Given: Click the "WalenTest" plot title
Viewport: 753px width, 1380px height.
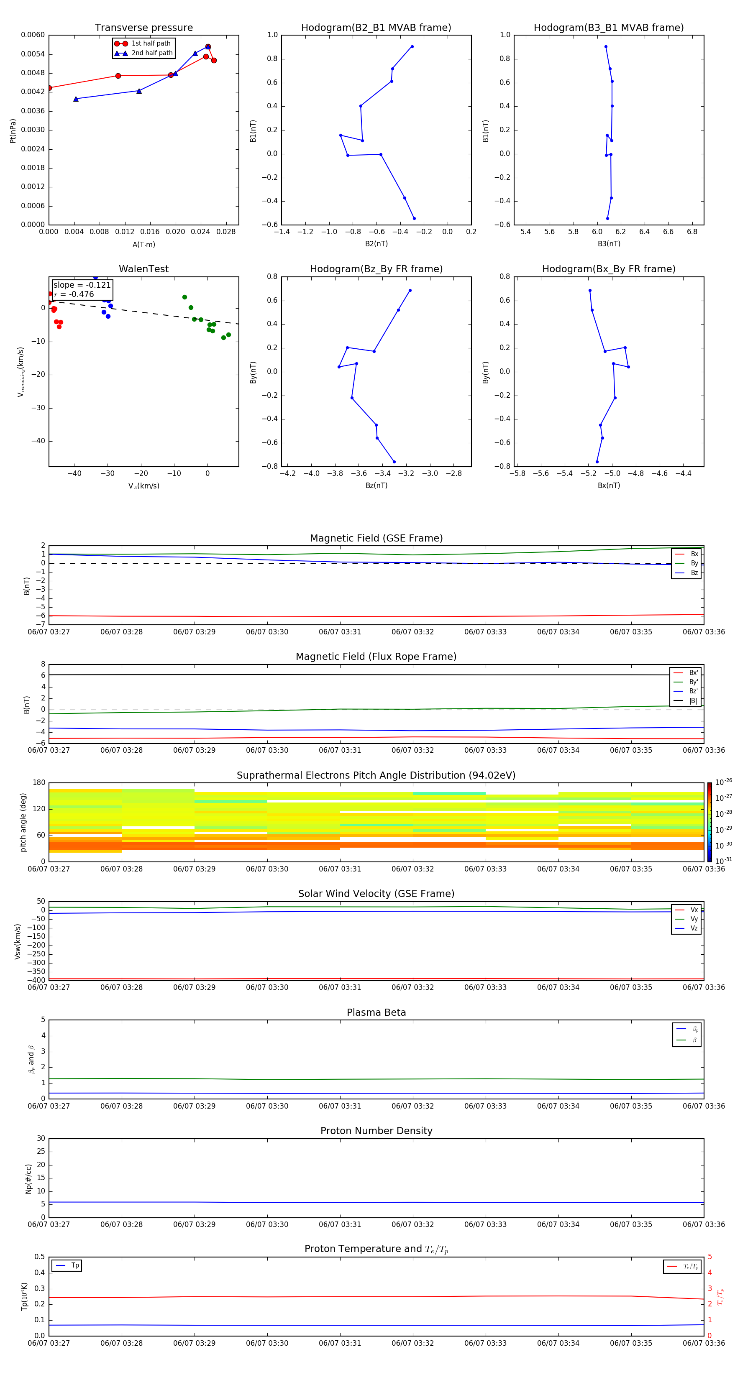Looking at the screenshot, I should tap(143, 269).
